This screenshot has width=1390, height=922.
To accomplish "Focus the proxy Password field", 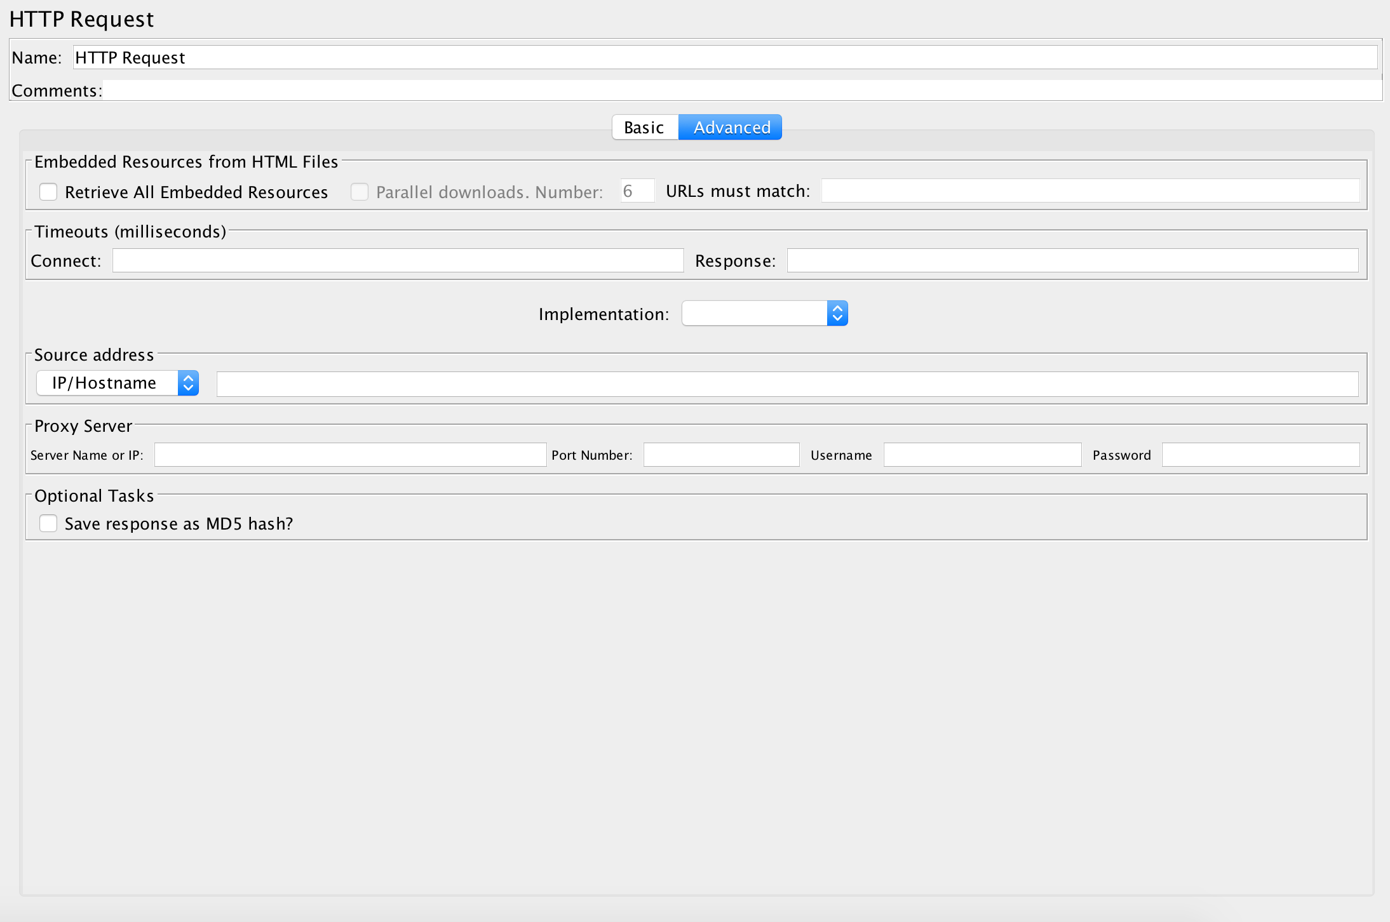I will [1260, 455].
